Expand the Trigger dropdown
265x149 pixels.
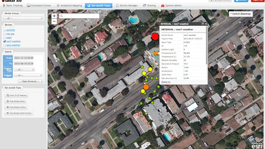[x=28, y=75]
